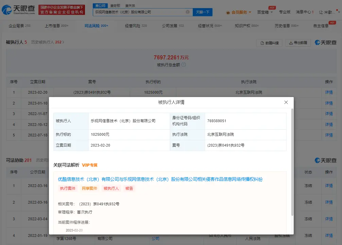Click the crown icon beside 会员服务

(x=228, y=13)
